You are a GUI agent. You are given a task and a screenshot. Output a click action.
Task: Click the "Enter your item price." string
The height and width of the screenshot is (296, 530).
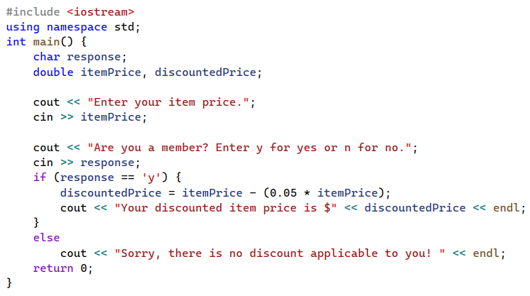click(168, 102)
